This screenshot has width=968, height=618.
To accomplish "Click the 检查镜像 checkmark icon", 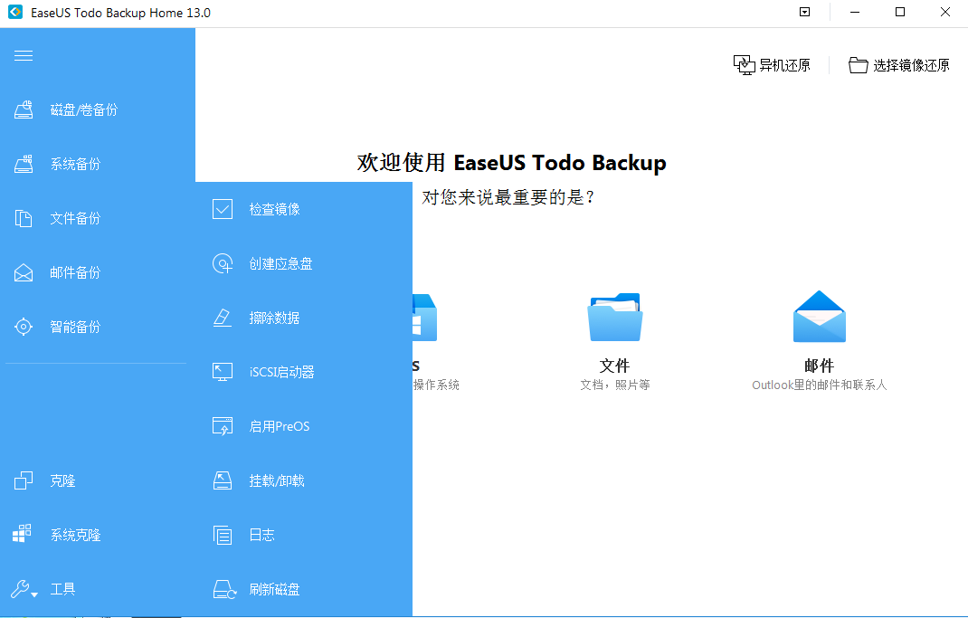I will pyautogui.click(x=223, y=209).
